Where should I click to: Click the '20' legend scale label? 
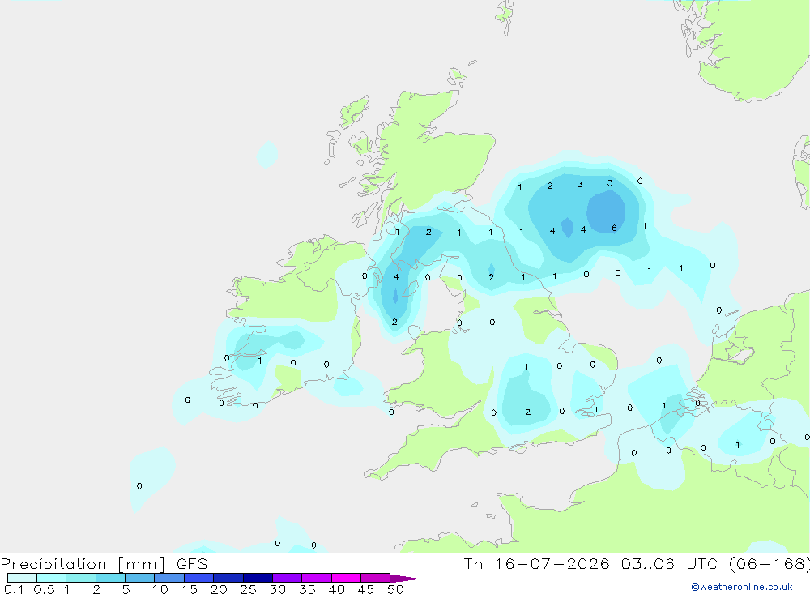[x=219, y=589]
